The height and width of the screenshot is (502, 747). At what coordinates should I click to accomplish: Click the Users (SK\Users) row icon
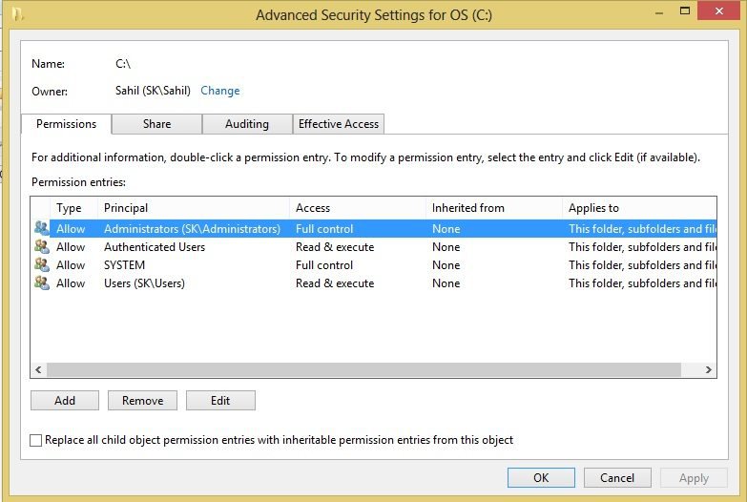pos(41,283)
